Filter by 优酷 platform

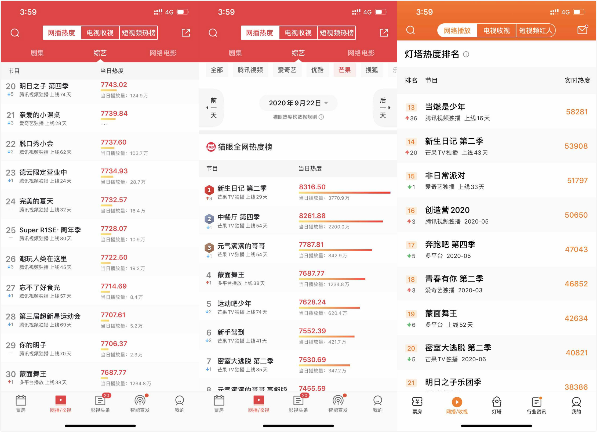(x=318, y=70)
